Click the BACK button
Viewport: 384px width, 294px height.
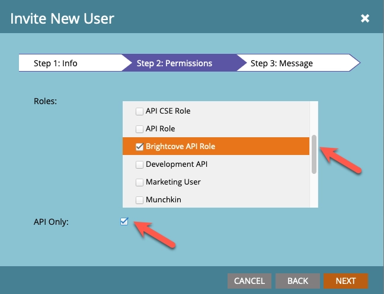pos(297,281)
